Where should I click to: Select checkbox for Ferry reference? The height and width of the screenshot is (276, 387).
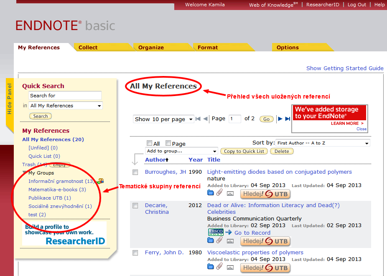(135, 253)
